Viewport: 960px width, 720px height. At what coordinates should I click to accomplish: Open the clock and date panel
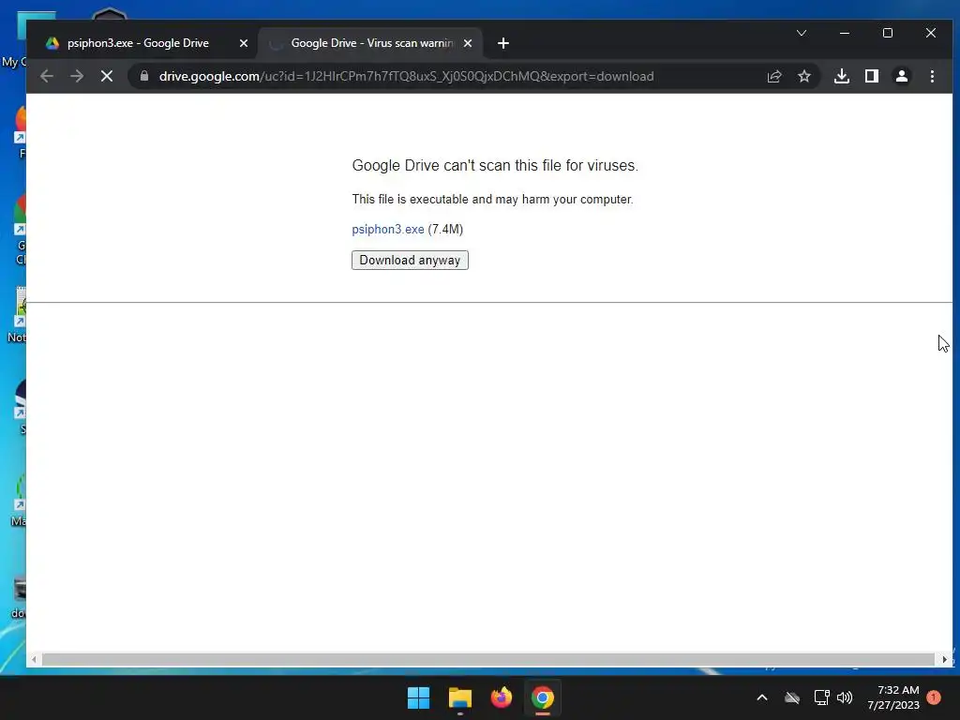[893, 697]
